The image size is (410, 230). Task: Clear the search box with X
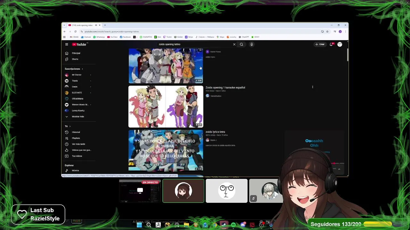(234, 44)
